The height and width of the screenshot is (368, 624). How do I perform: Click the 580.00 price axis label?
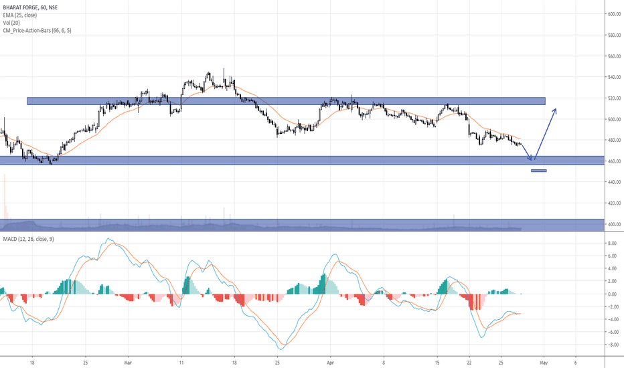[x=614, y=35]
